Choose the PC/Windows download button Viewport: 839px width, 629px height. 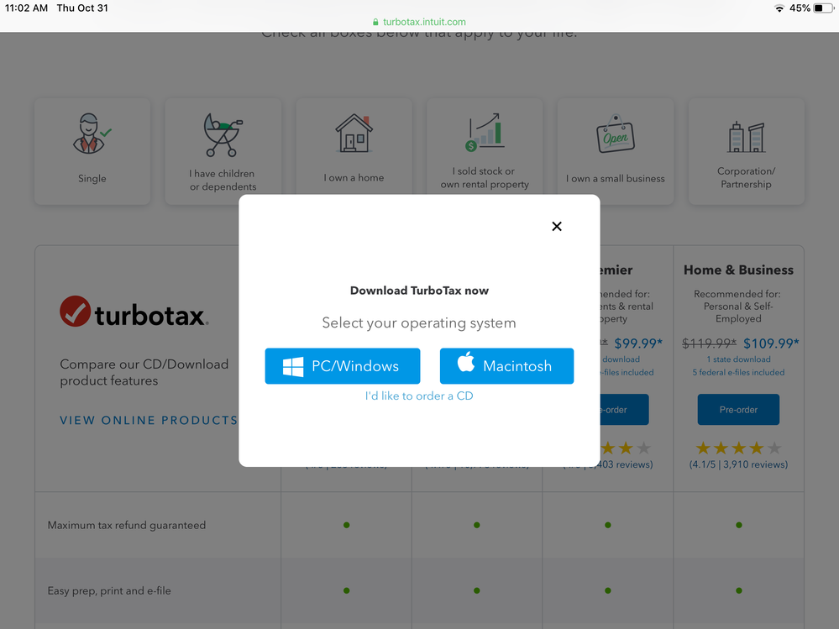click(x=342, y=366)
